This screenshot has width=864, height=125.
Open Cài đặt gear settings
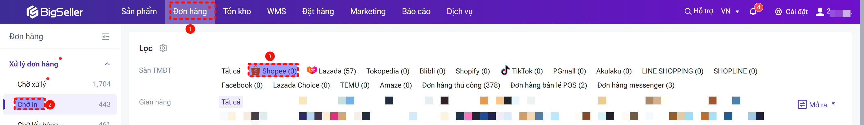click(778, 12)
